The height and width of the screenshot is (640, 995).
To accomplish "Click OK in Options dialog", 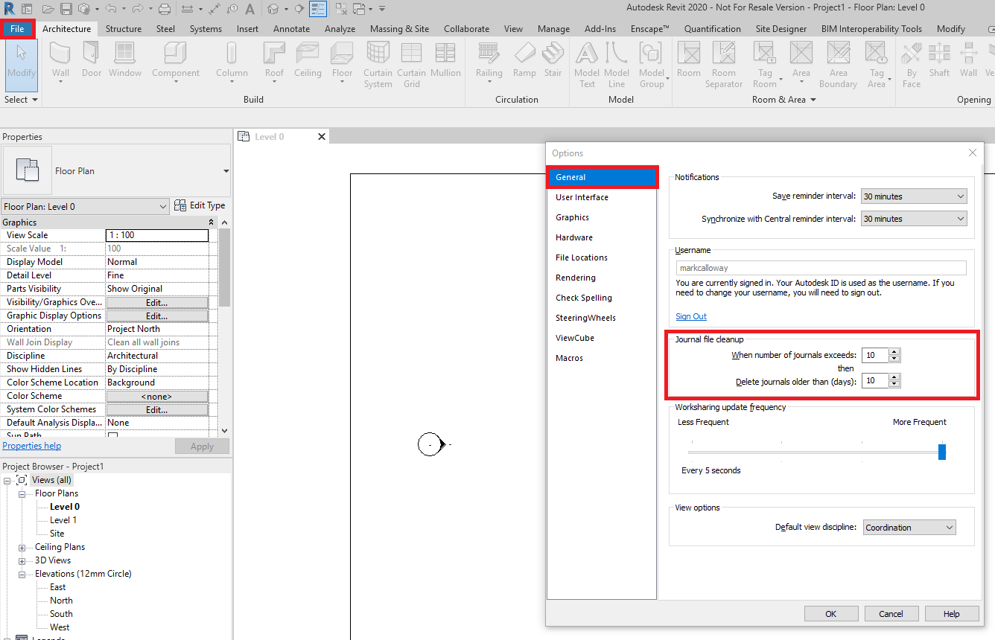I will pyautogui.click(x=830, y=614).
